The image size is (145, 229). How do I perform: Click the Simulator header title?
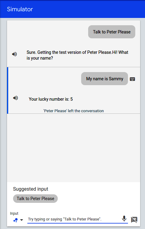pyautogui.click(x=20, y=9)
